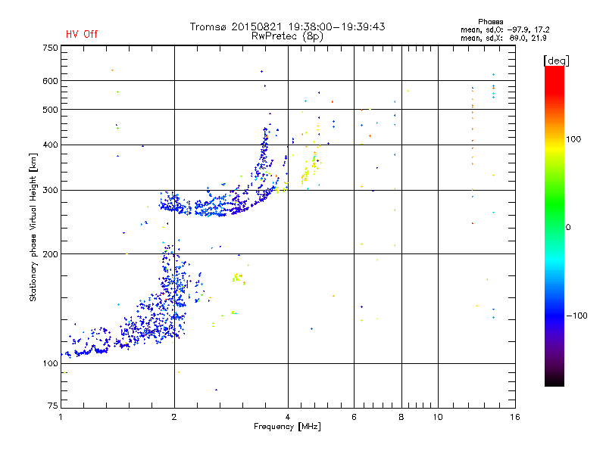Image resolution: width=606 pixels, height=454 pixels.
Task: Click the yellow-orange echo cluster between 4 and 6 MHz
Action: click(x=311, y=166)
